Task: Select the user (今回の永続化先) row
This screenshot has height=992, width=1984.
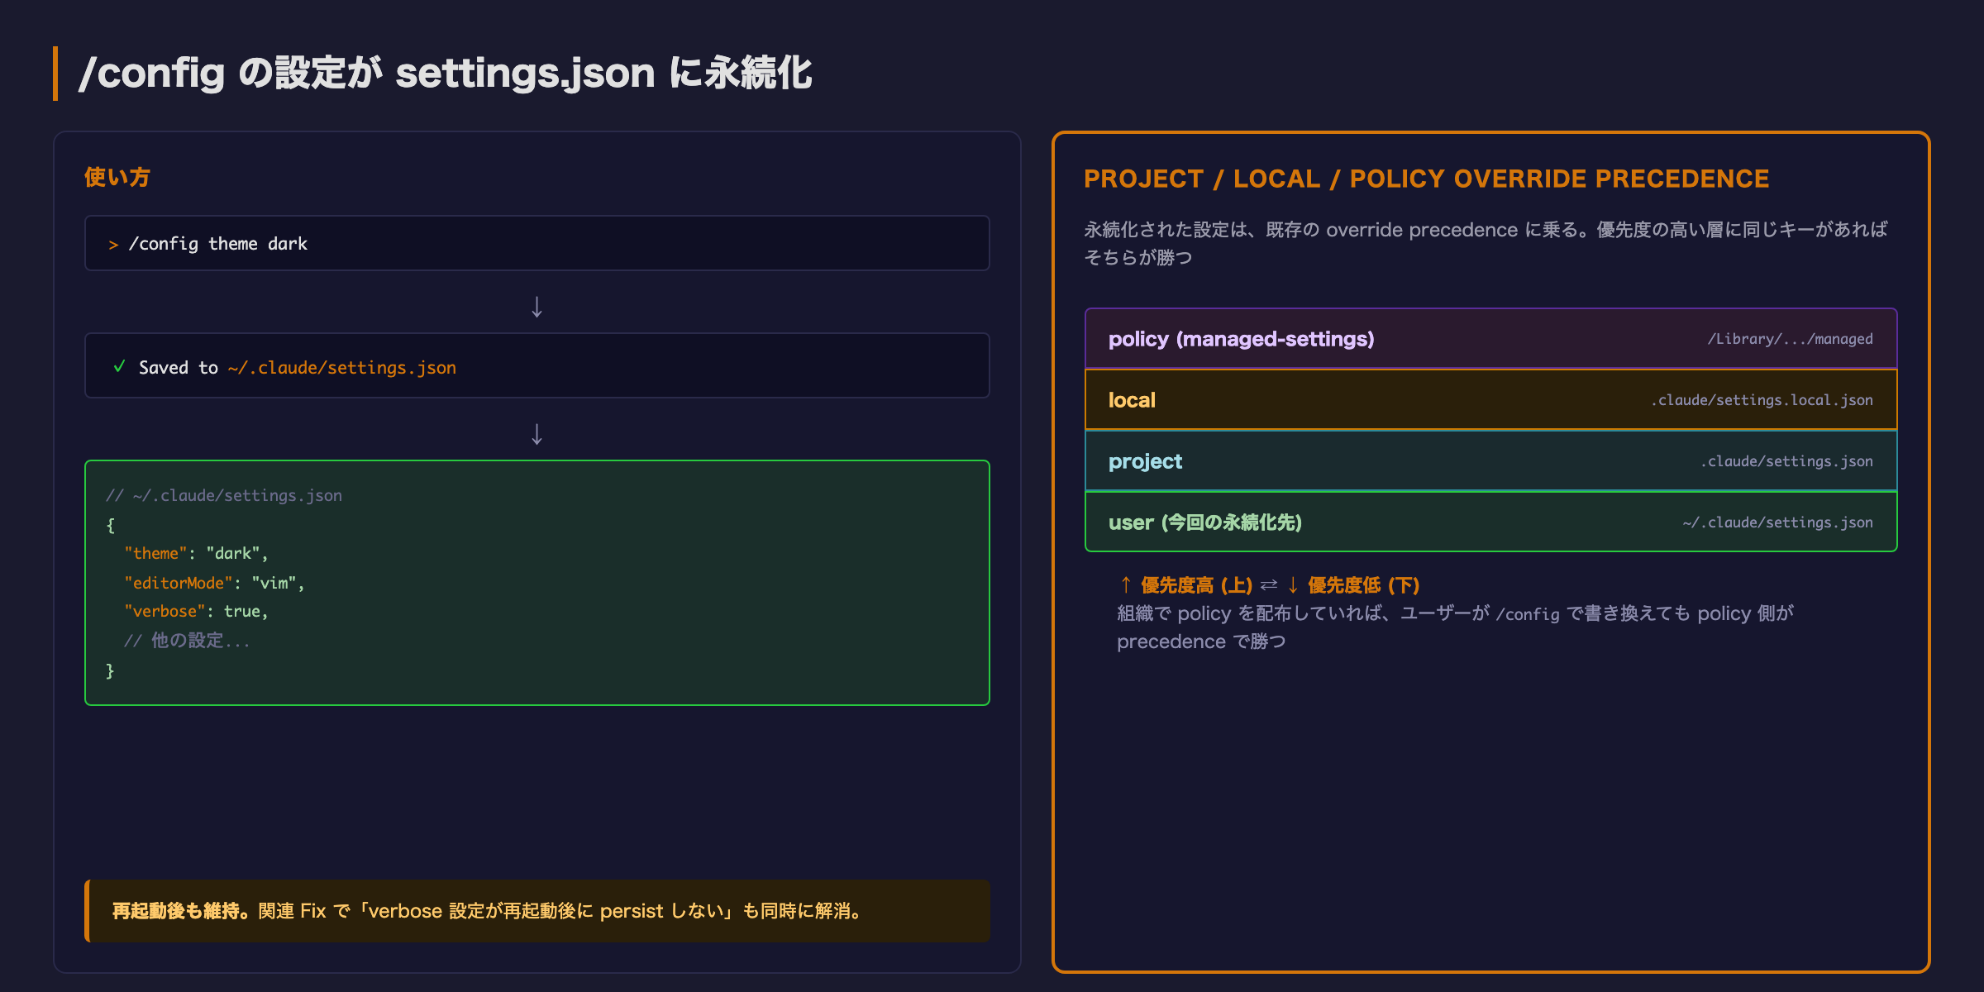Action: pyautogui.click(x=1490, y=522)
